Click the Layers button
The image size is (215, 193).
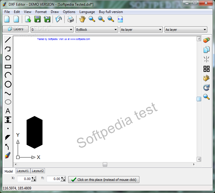[16, 29]
